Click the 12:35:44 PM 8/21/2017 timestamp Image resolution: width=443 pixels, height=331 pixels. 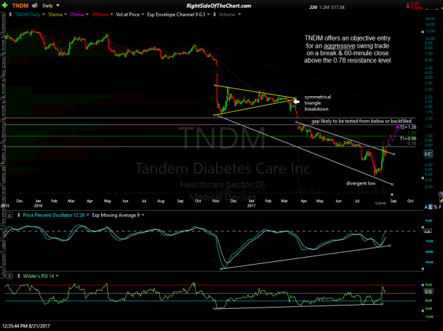(25, 326)
